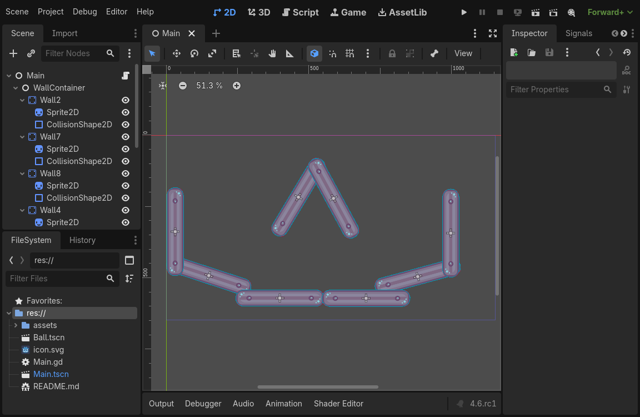Click the Filter Nodes search field
Viewport: 640px width, 417px height.
tap(74, 53)
